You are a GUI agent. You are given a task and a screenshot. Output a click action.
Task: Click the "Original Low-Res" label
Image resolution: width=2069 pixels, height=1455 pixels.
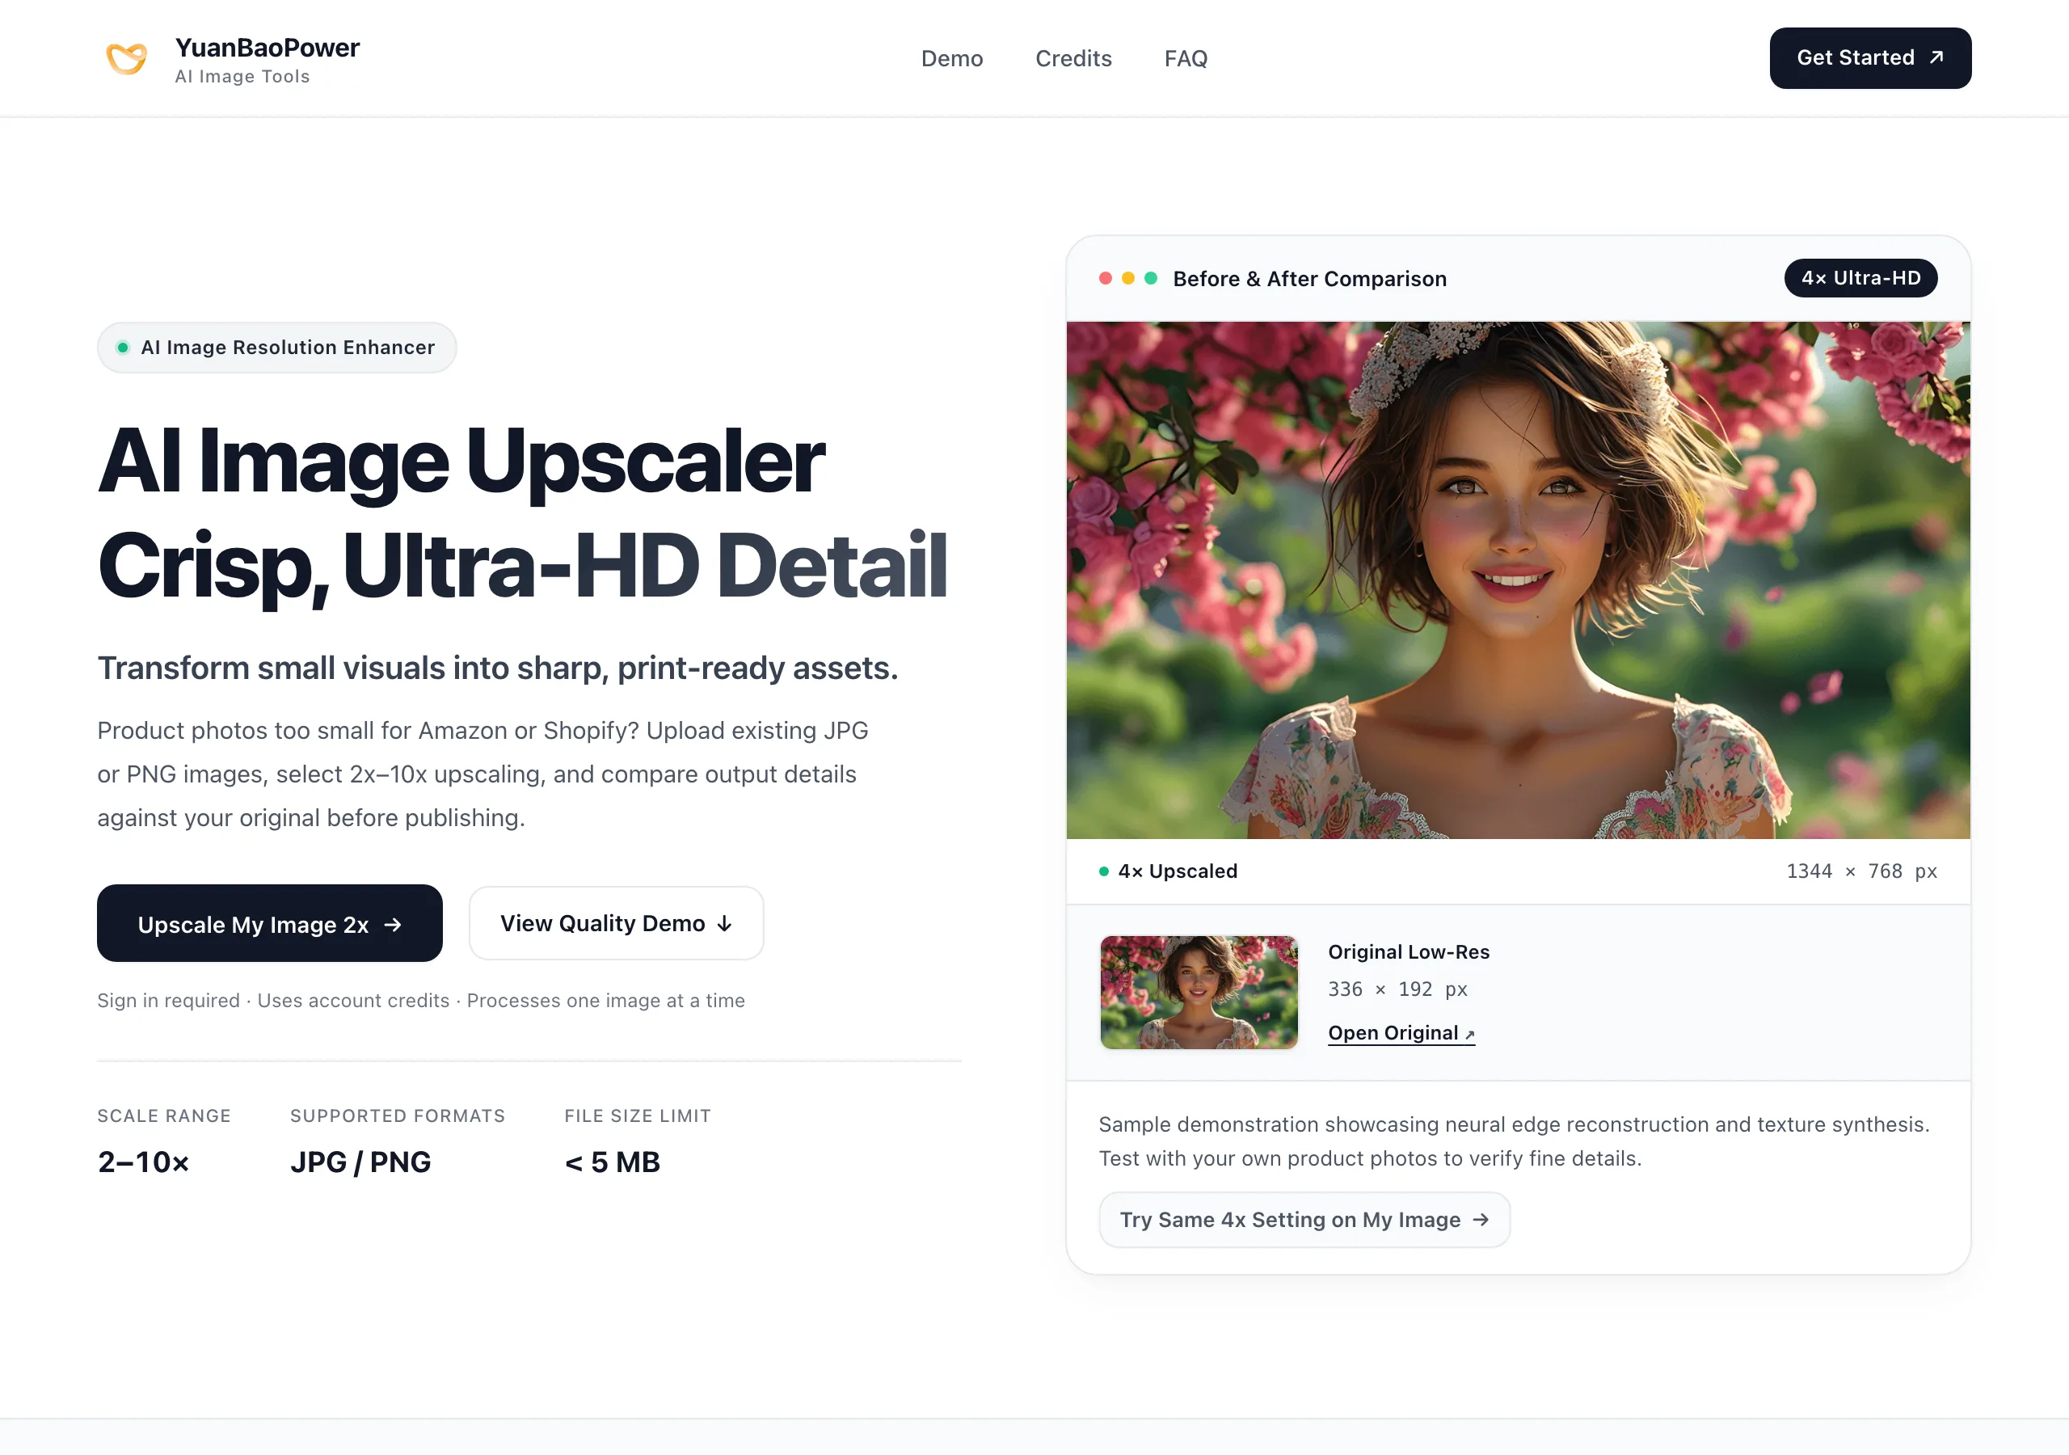[1409, 952]
